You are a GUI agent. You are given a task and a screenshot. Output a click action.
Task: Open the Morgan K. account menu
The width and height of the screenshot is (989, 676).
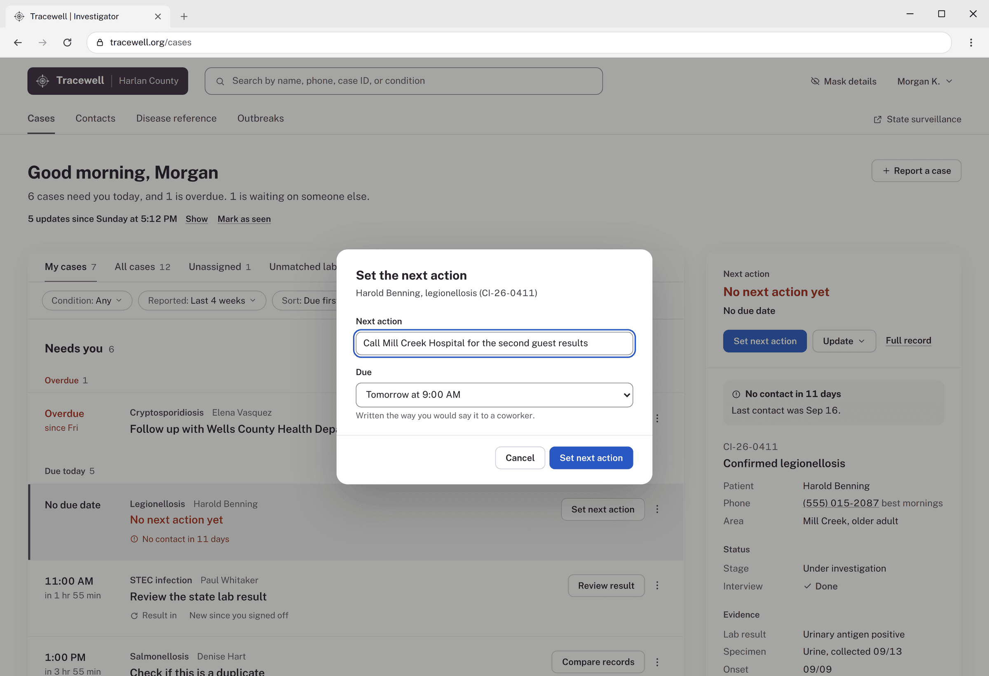[925, 81]
